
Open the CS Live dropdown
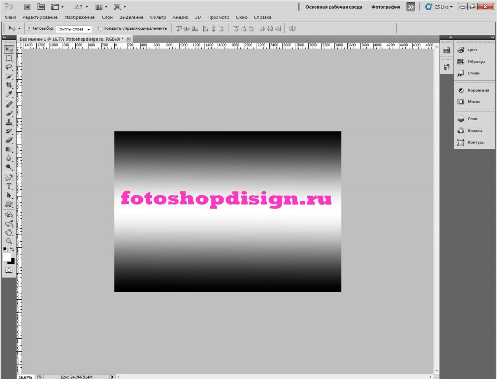pyautogui.click(x=439, y=7)
